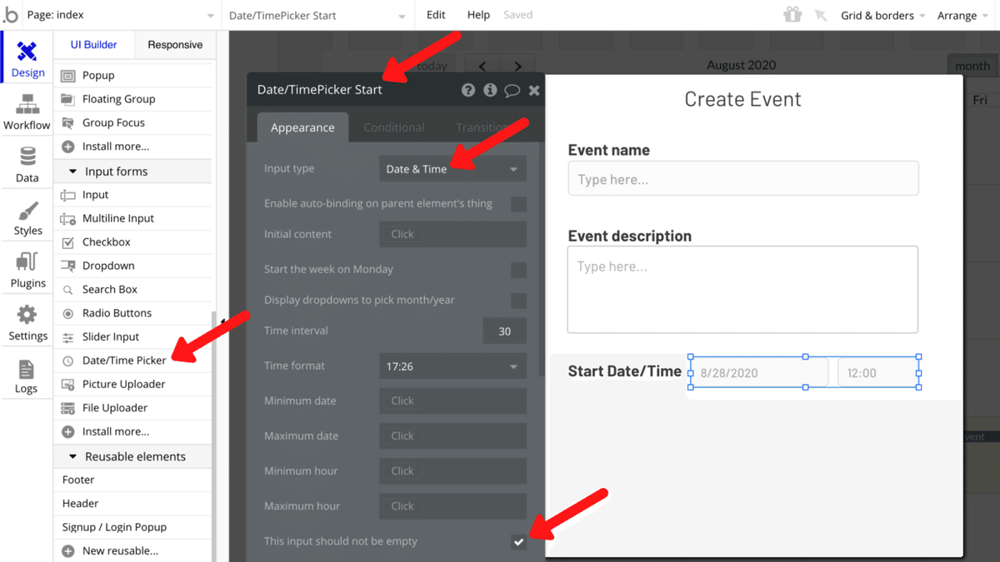Image resolution: width=1000 pixels, height=562 pixels.
Task: Add a Search Box element
Action: (132, 290)
